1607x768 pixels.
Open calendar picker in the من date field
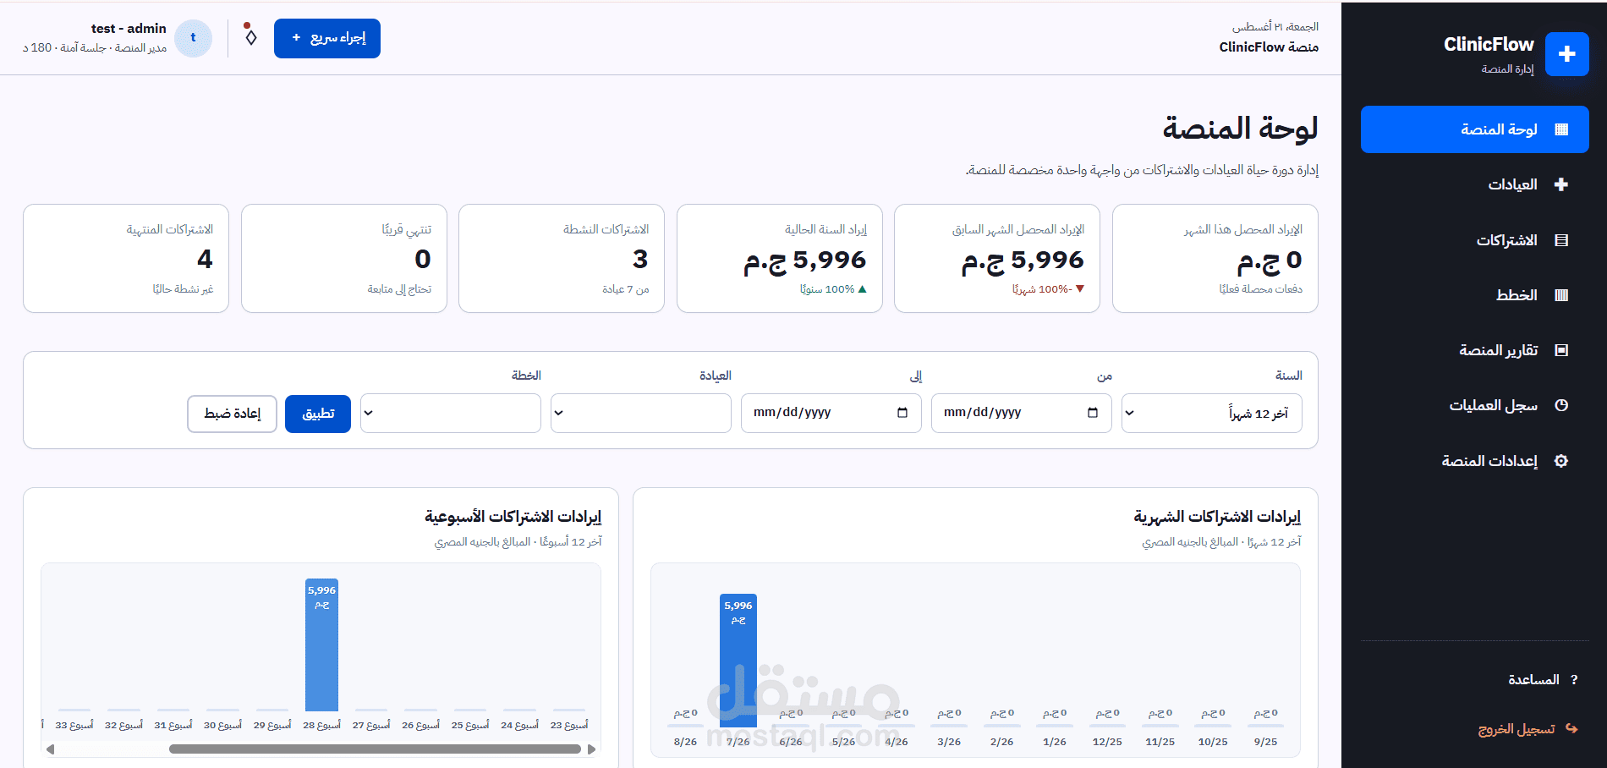click(x=1093, y=413)
